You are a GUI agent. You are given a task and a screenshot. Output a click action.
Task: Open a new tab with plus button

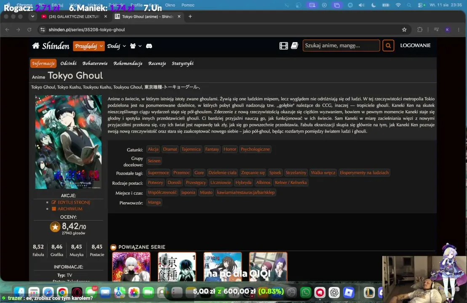pos(190,16)
